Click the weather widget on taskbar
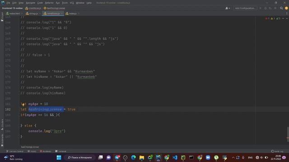This screenshot has width=289, height=162. 13,157
